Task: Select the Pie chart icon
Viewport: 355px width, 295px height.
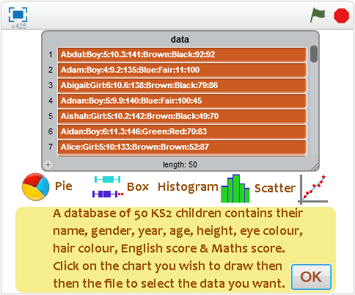Action: click(36, 187)
